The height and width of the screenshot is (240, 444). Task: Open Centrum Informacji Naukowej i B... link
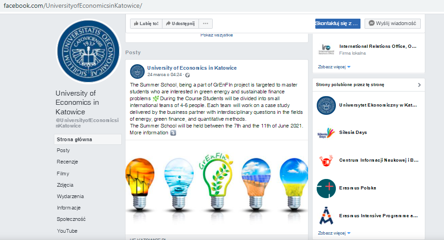click(379, 160)
